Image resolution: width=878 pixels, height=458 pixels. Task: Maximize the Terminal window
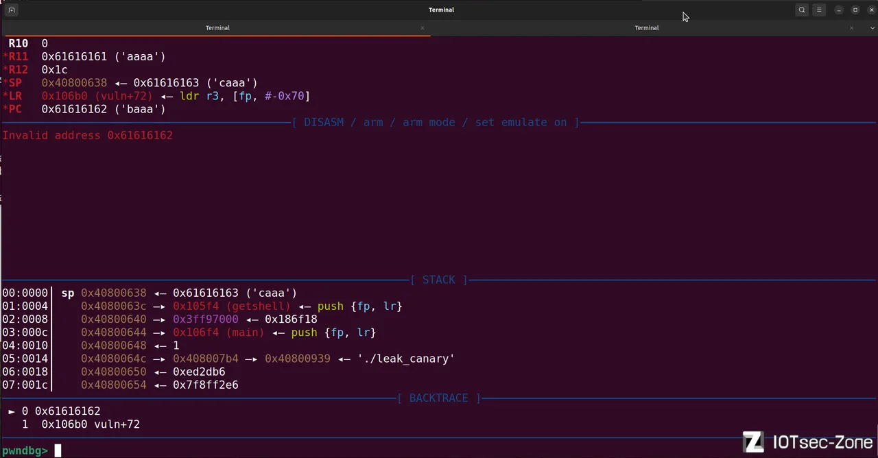(855, 10)
